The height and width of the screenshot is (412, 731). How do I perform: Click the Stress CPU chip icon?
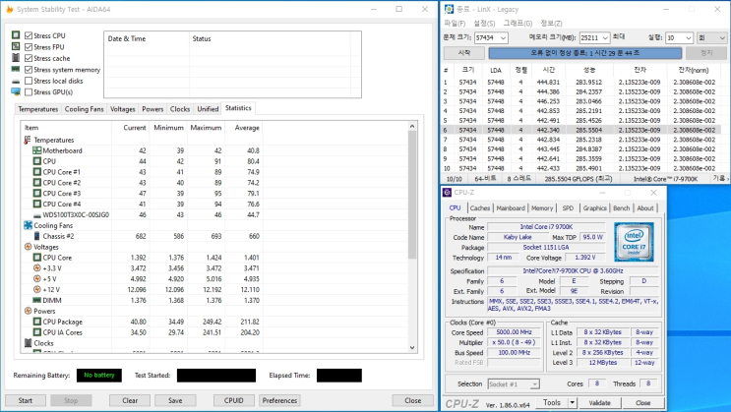[16, 35]
